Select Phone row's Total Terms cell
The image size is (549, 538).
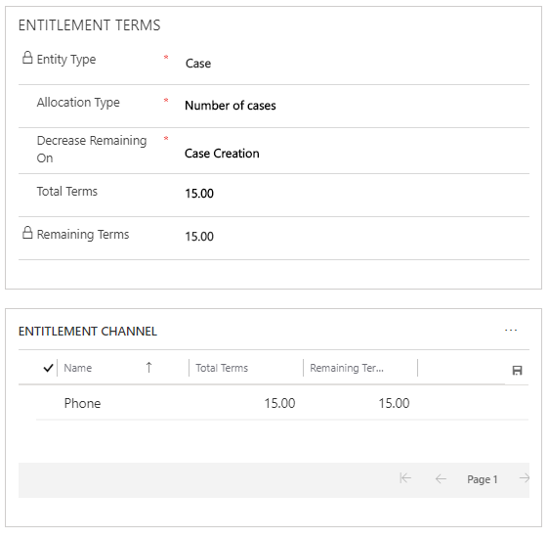tap(279, 403)
